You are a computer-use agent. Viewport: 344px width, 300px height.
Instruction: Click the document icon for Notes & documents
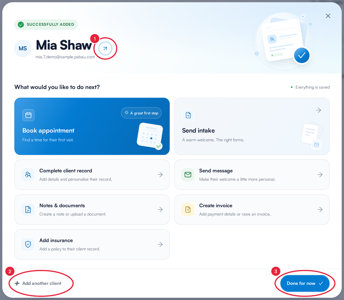point(28,209)
